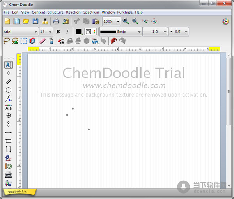The height and width of the screenshot is (199, 234).
Task: Open the Content menu
Action: click(38, 12)
